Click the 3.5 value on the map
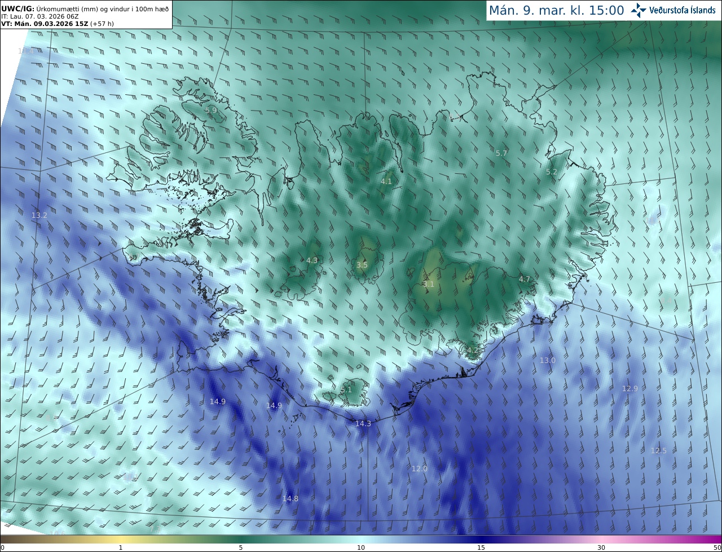Screen dimensions: 722x552 pyautogui.click(x=362, y=265)
